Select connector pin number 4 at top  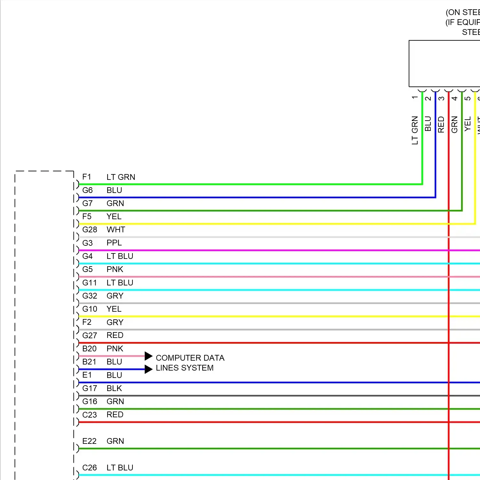coord(454,98)
